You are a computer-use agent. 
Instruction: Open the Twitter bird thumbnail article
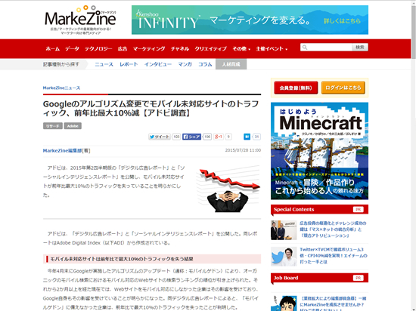pyautogui.click(x=284, y=257)
